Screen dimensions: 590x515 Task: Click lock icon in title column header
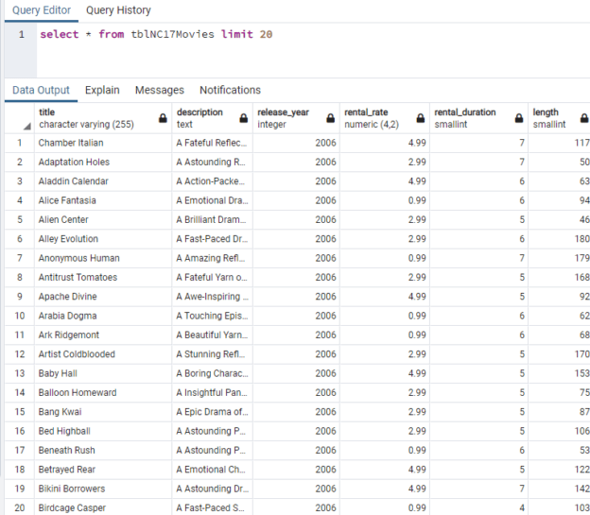[163, 118]
